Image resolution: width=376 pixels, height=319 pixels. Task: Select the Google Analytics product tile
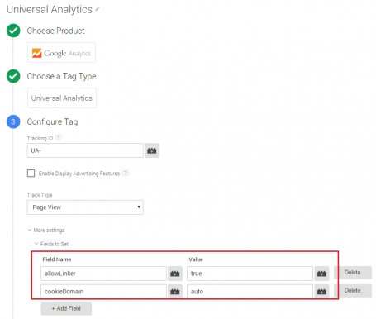61,53
